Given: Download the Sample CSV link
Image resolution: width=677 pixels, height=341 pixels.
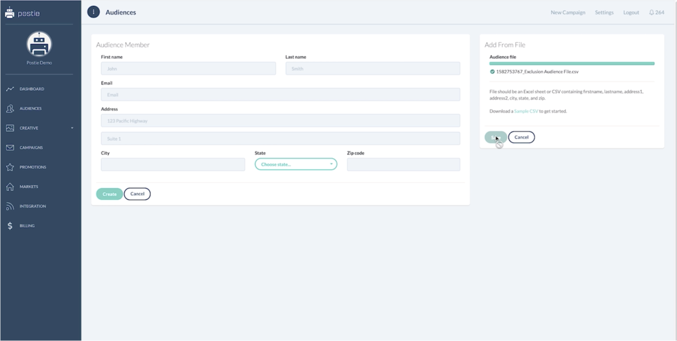Looking at the screenshot, I should click(x=526, y=111).
